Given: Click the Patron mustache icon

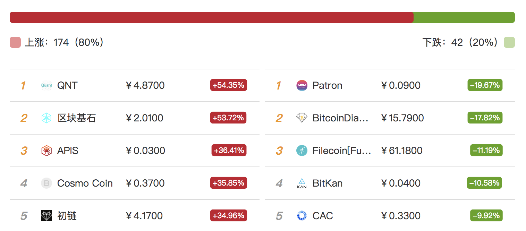Looking at the screenshot, I should (x=302, y=85).
